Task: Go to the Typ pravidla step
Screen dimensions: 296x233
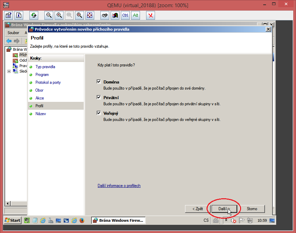Action: pyautogui.click(x=45, y=67)
